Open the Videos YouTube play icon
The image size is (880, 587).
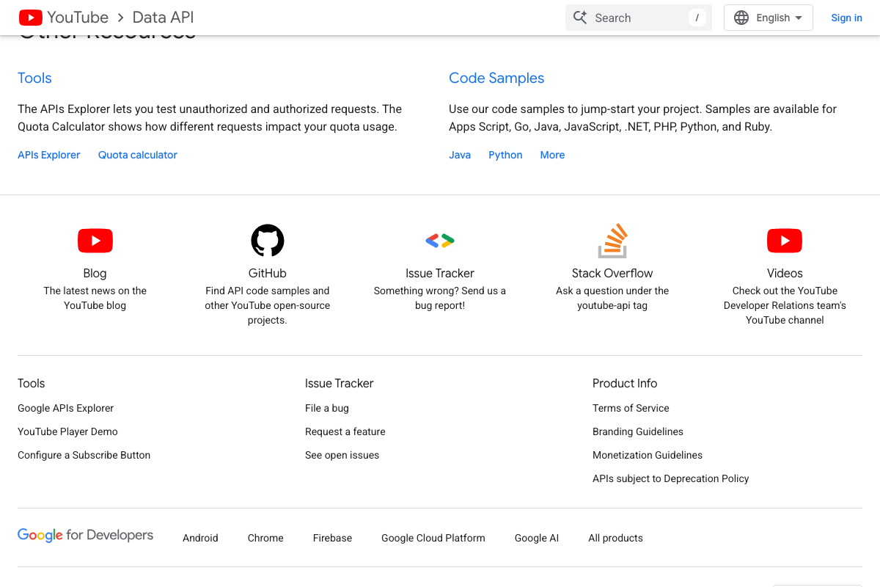point(785,241)
